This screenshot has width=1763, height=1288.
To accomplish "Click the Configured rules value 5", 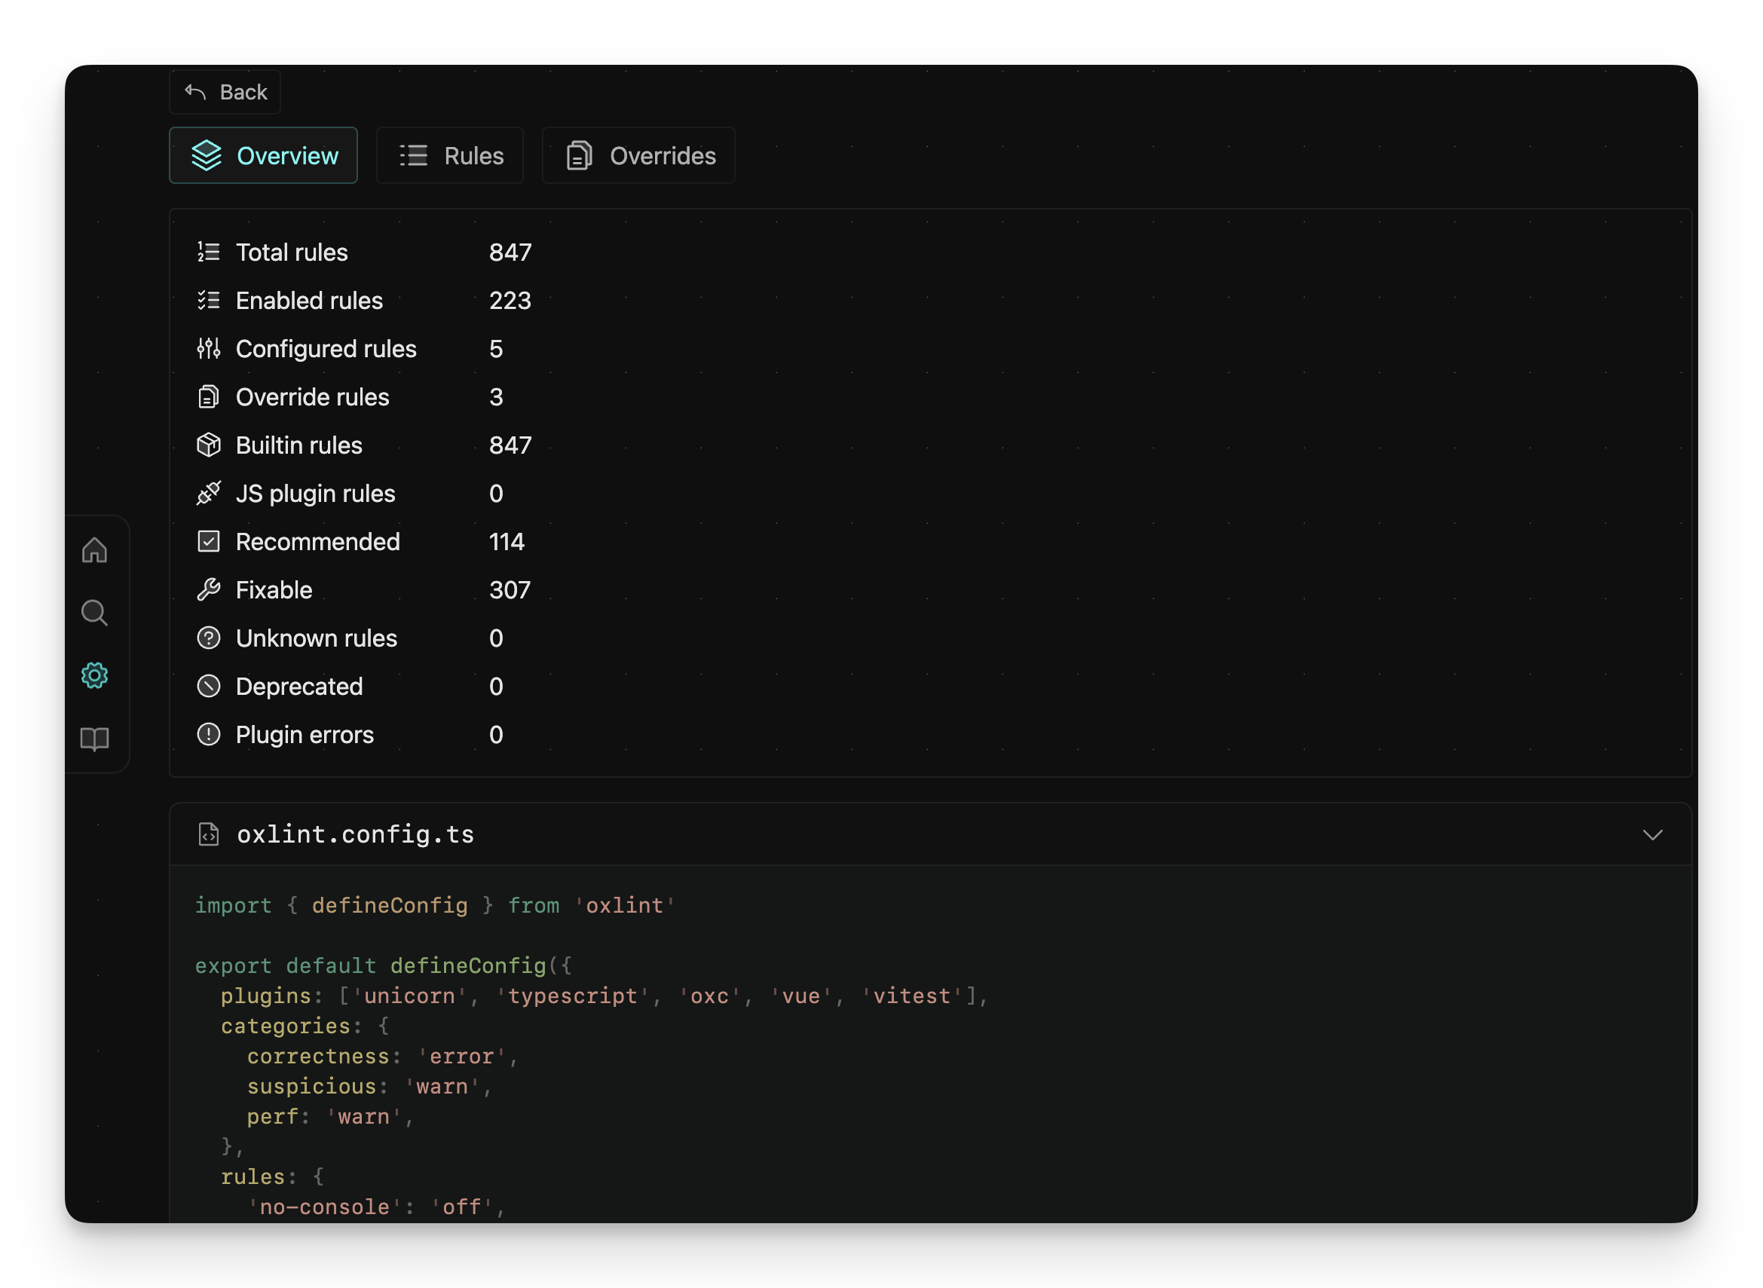I will pos(496,349).
